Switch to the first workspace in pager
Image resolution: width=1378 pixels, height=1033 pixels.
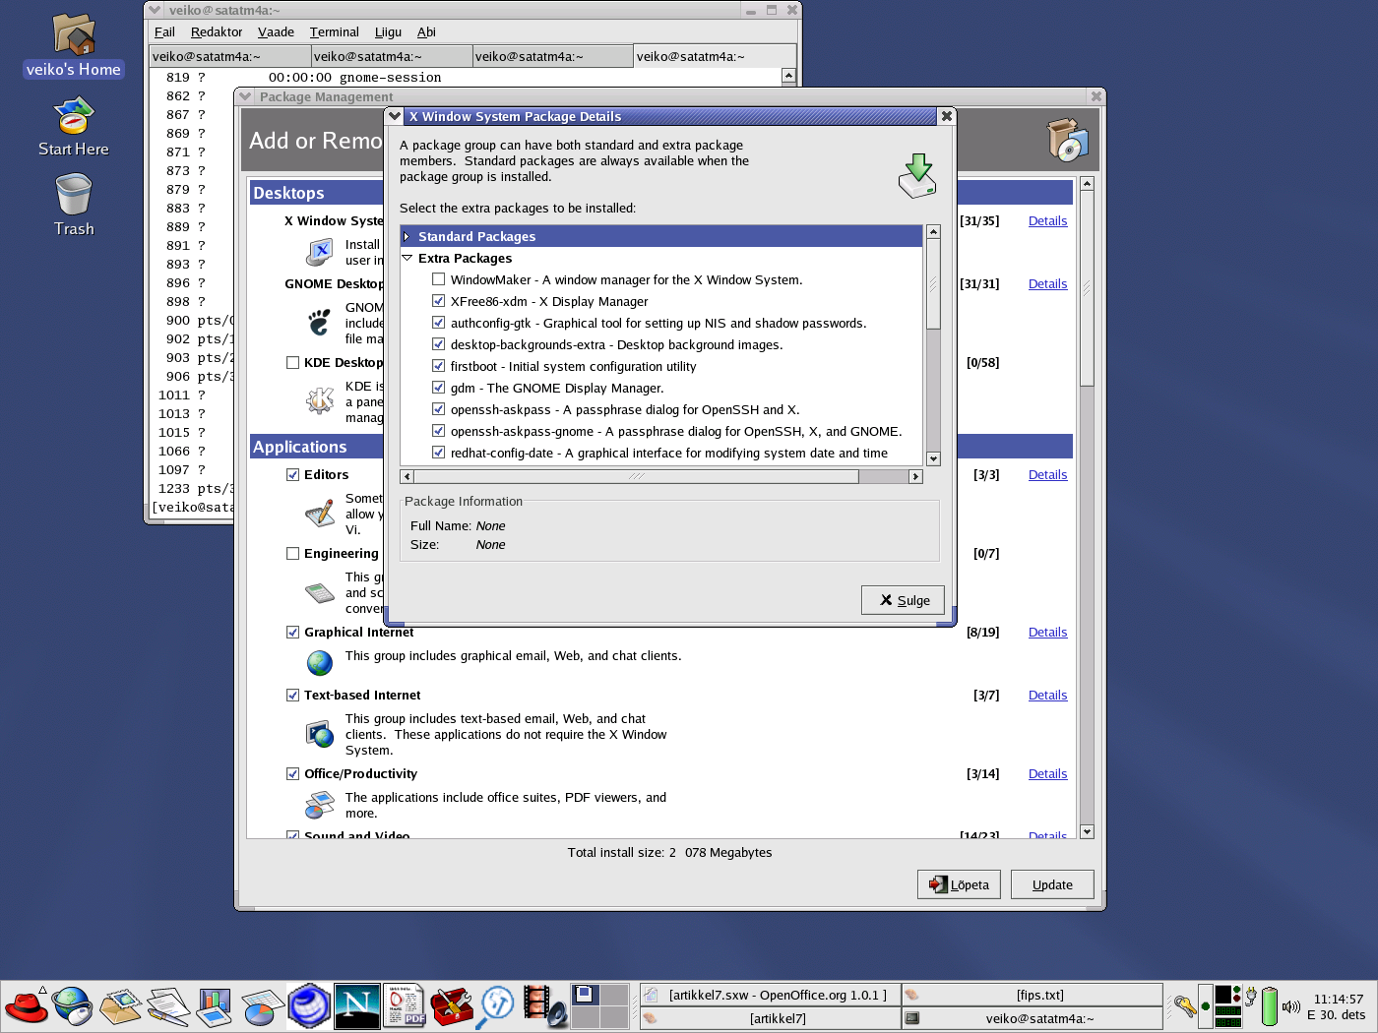coord(585,995)
